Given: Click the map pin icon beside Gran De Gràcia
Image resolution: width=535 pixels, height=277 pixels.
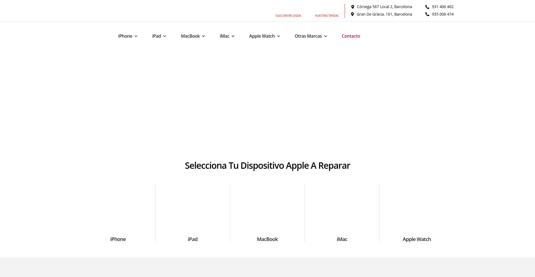Looking at the screenshot, I should coord(352,14).
